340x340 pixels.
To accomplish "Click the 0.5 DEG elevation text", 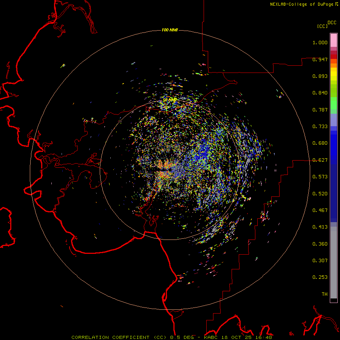I will tap(182, 337).
